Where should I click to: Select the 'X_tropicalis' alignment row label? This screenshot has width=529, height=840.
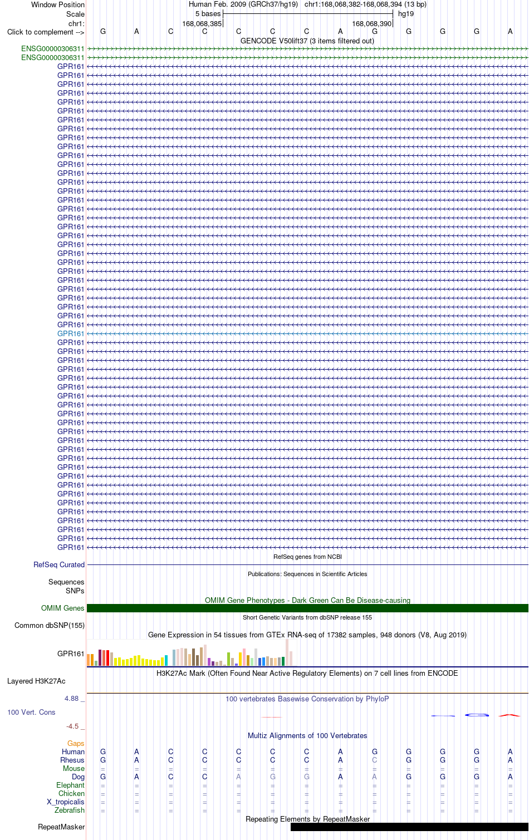coord(66,802)
